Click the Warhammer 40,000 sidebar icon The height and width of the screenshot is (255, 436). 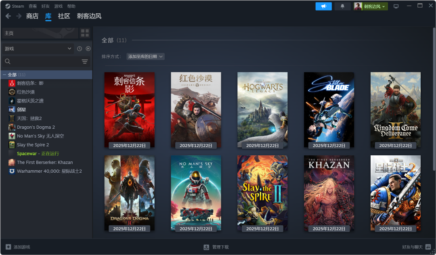pyautogui.click(x=12, y=171)
